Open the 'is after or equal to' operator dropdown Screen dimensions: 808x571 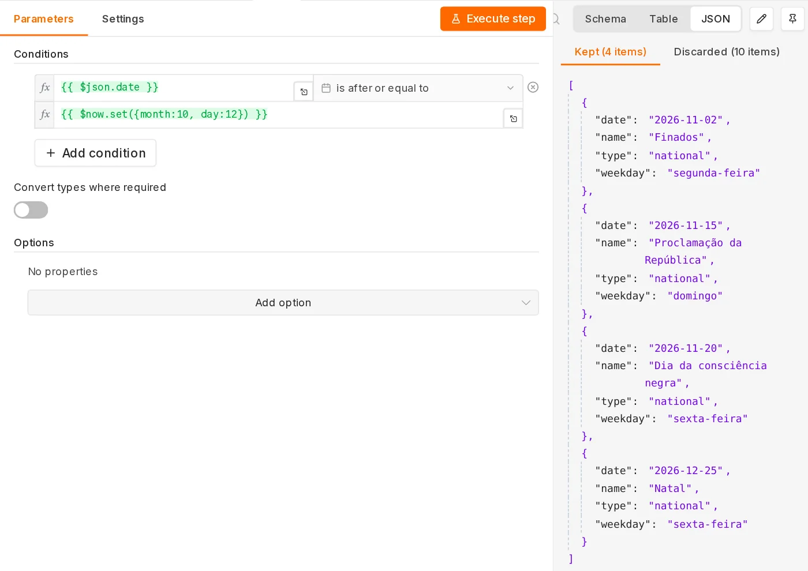(x=418, y=88)
